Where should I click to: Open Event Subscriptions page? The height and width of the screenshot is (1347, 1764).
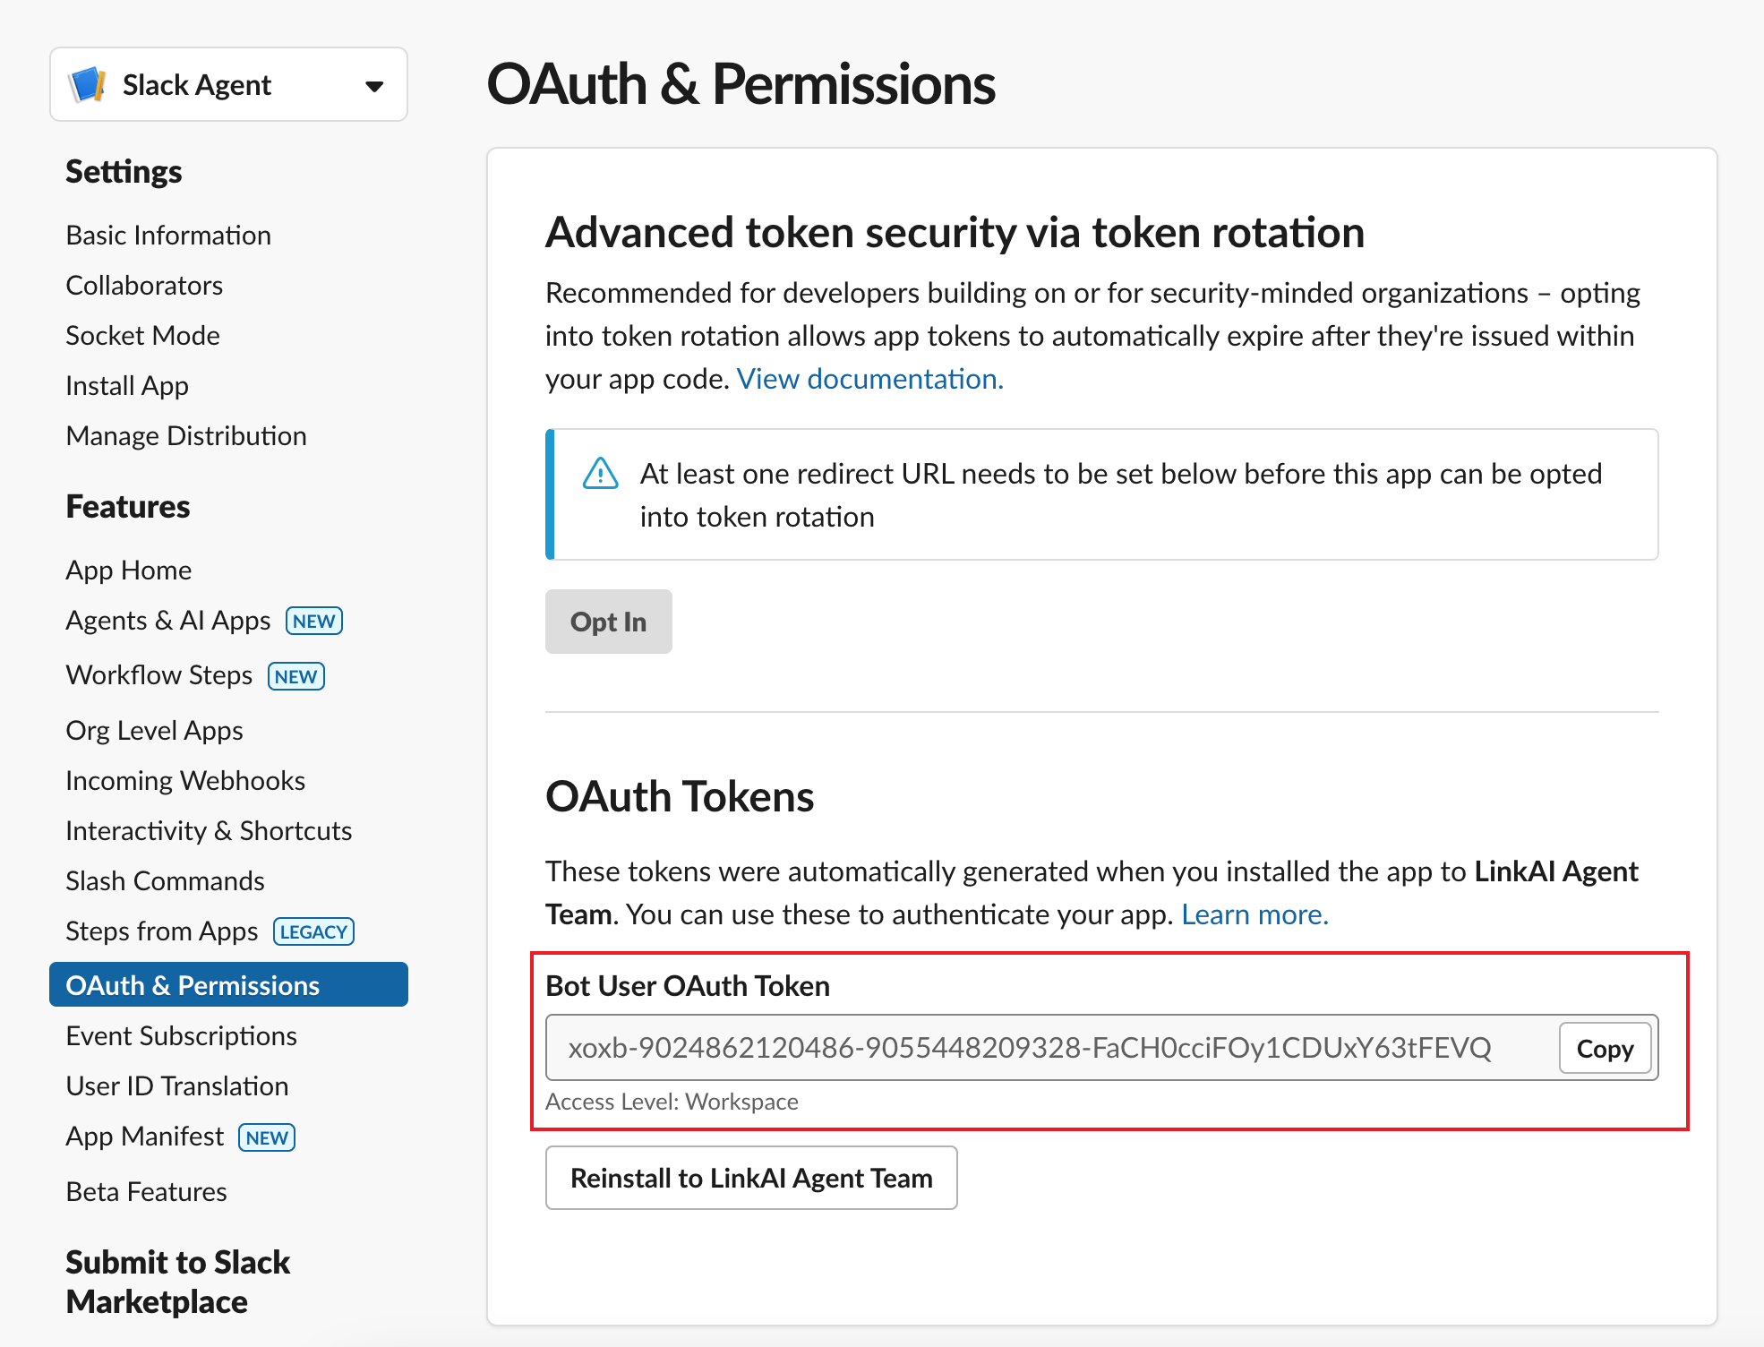pyautogui.click(x=181, y=1035)
